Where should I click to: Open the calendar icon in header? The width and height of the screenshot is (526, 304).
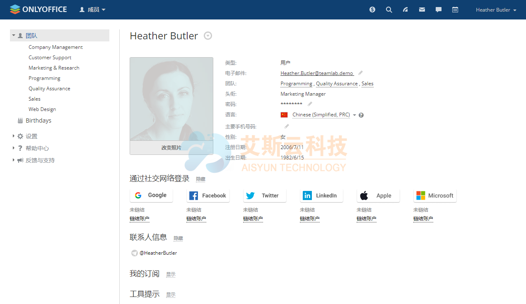tap(455, 10)
